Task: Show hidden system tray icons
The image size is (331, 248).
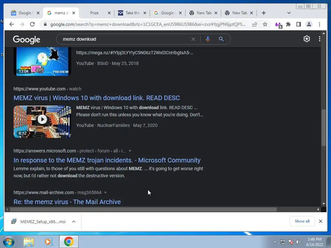Action: click(x=275, y=242)
